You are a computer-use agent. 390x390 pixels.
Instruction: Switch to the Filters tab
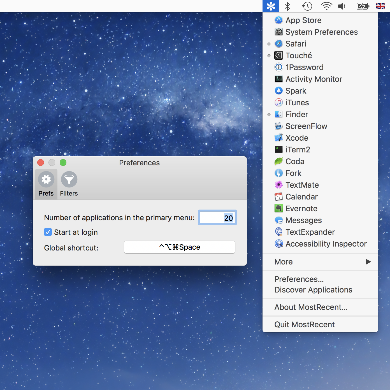(x=69, y=184)
